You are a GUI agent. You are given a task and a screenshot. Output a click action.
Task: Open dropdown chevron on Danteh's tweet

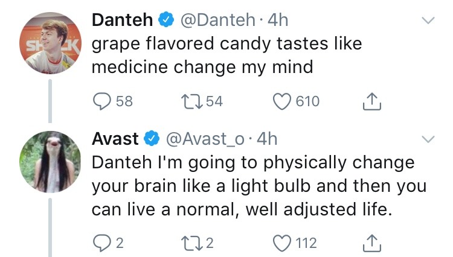pyautogui.click(x=428, y=21)
